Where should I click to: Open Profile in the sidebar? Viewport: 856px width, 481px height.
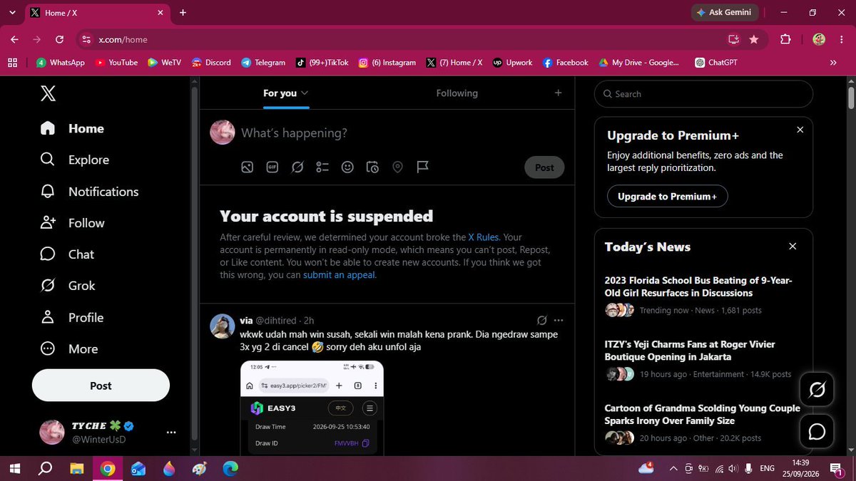(x=72, y=317)
